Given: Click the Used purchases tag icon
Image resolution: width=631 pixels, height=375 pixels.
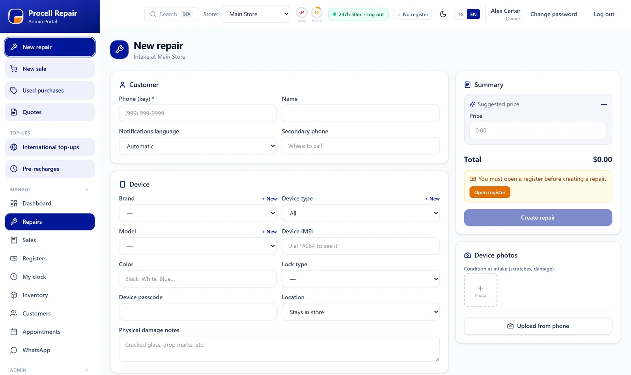Looking at the screenshot, I should pos(14,90).
